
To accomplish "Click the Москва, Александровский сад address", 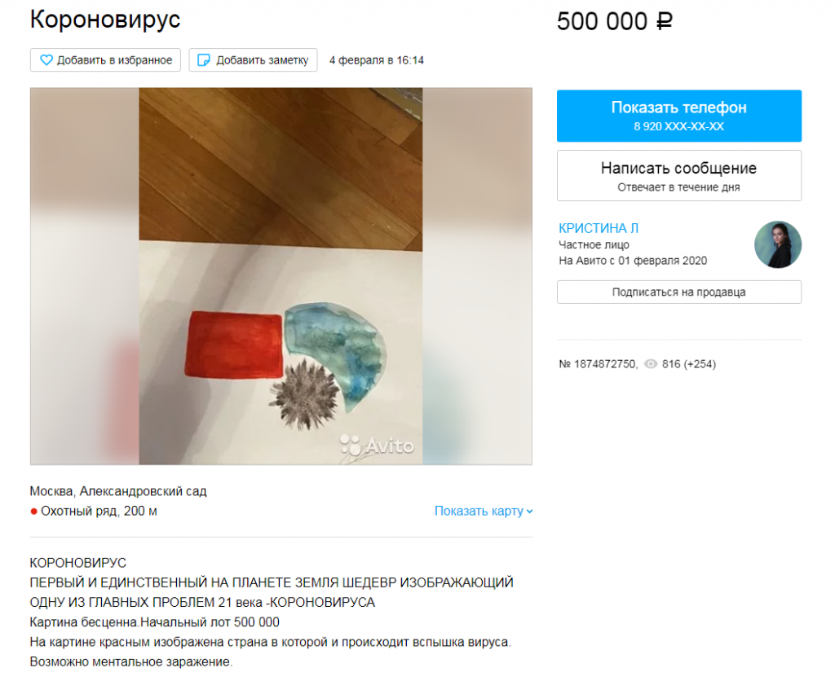I will [x=118, y=491].
